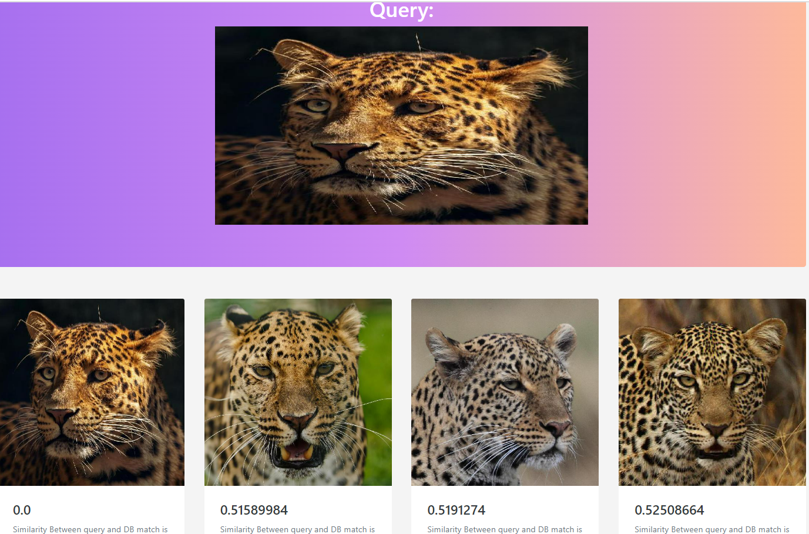
Task: Click the caption under the 0.0 score
Action: 90,529
